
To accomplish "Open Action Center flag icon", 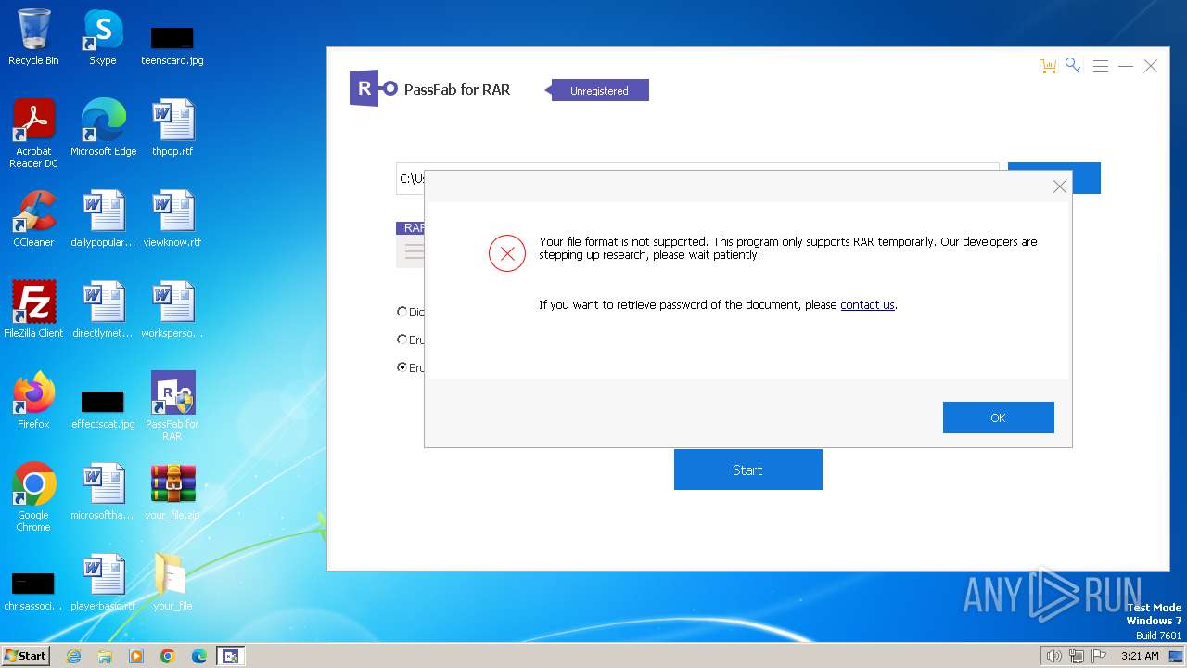I will (1100, 656).
